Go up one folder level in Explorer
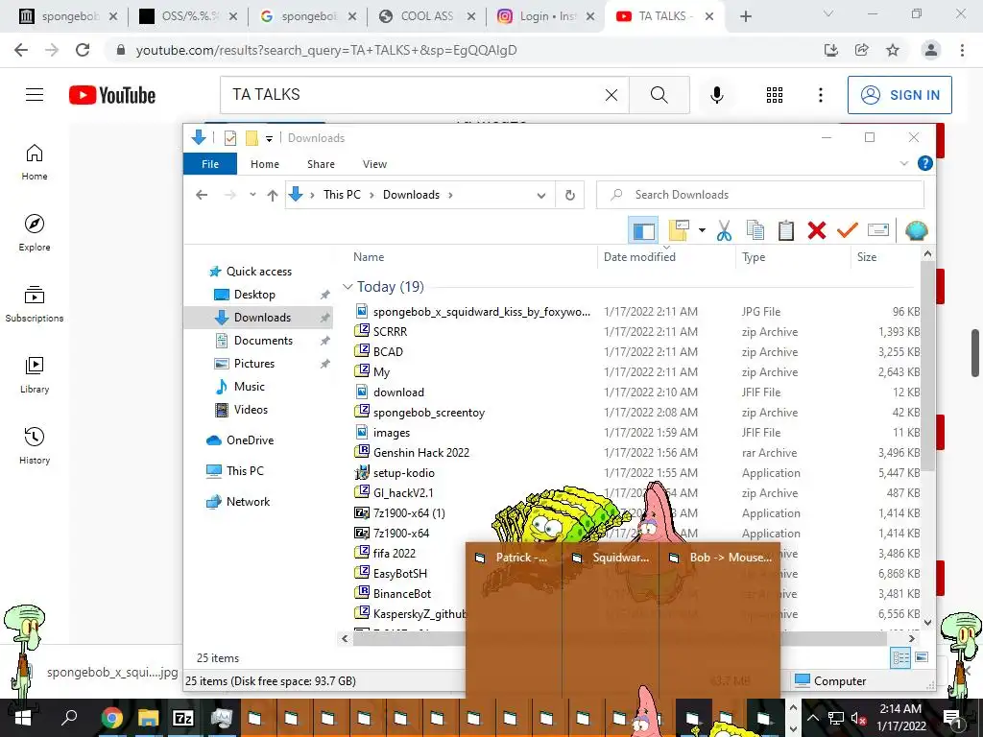This screenshot has width=983, height=737. 272,195
